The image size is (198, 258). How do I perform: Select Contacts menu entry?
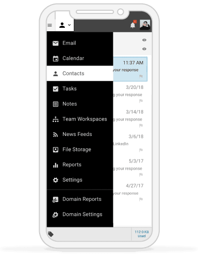tap(80, 73)
